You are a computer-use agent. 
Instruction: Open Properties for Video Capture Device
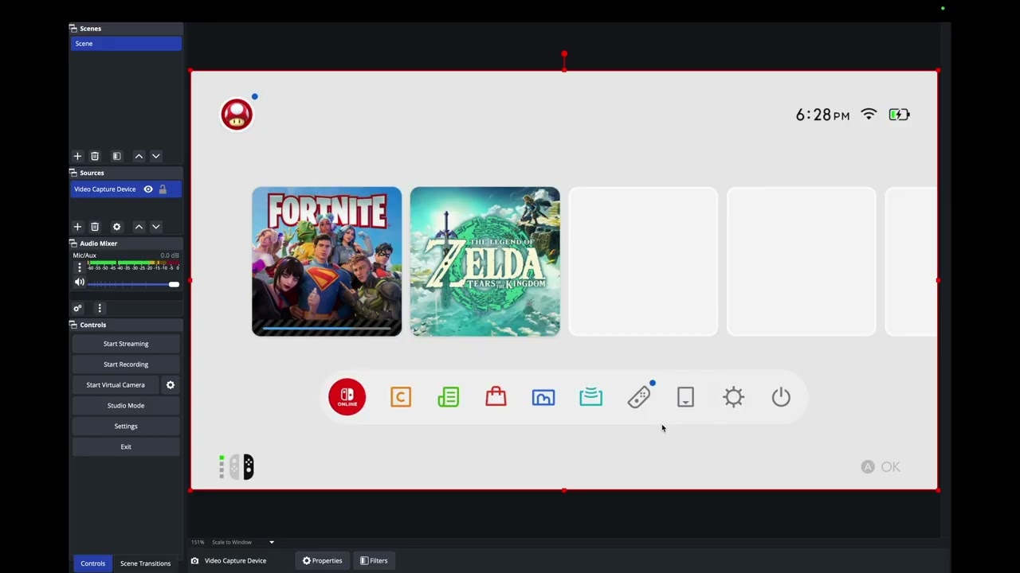tap(322, 561)
